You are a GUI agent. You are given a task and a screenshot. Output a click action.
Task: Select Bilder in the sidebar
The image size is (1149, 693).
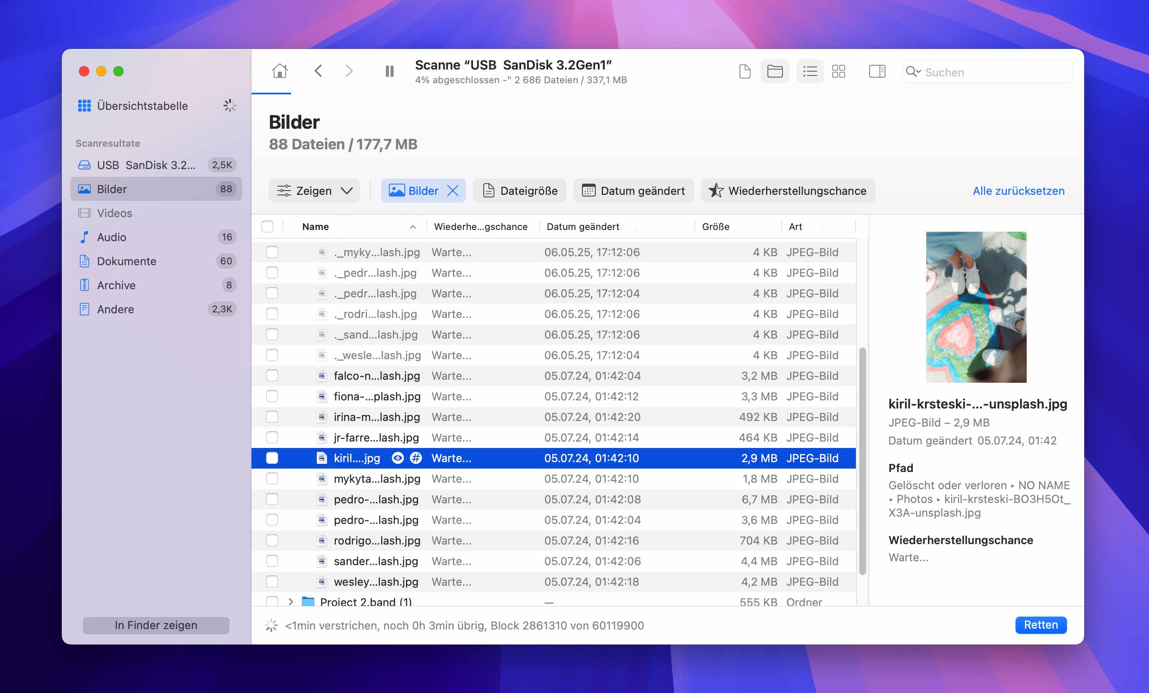pyautogui.click(x=156, y=189)
